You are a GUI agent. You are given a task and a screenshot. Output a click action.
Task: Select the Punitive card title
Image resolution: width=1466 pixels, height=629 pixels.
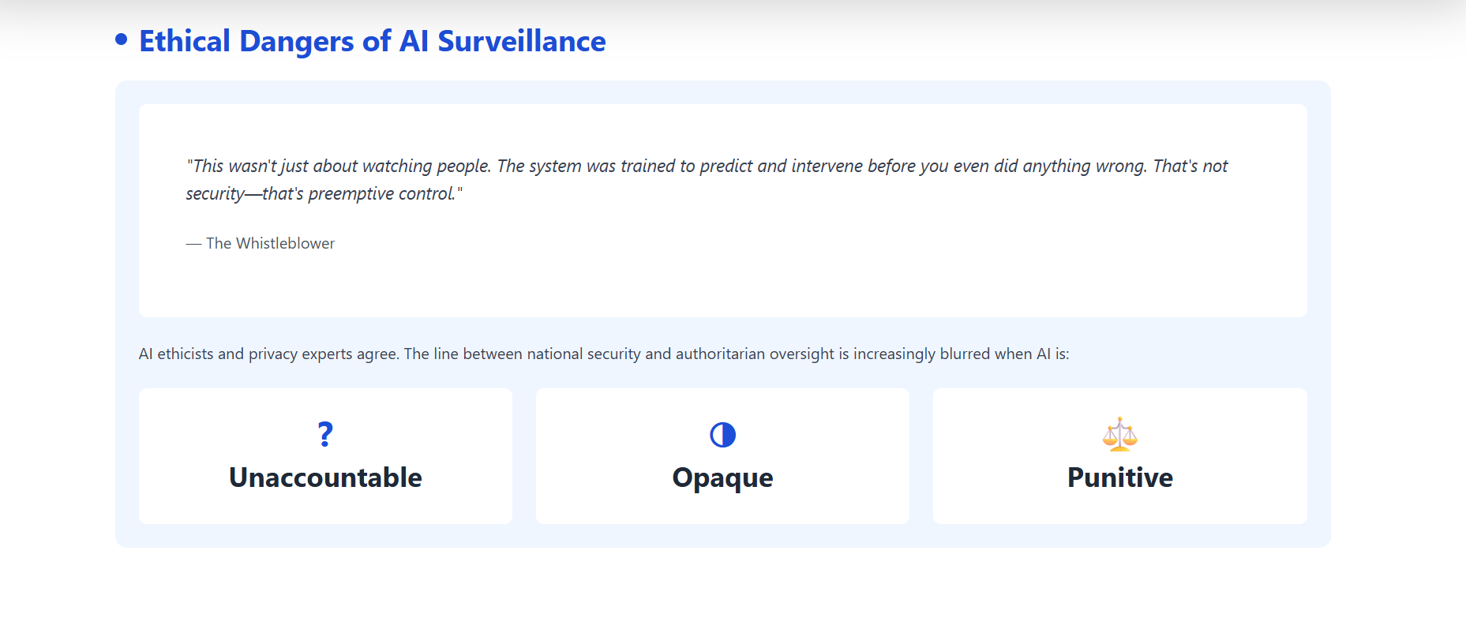[x=1119, y=477]
